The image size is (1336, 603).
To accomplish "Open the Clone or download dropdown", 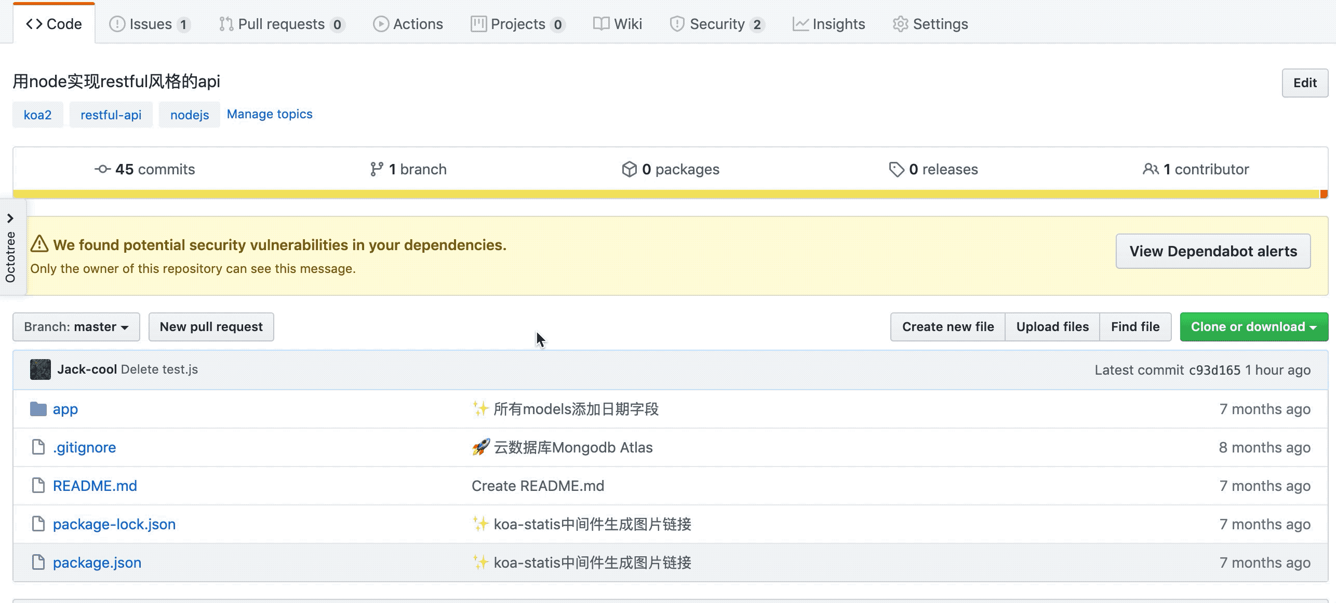I will pos(1253,327).
